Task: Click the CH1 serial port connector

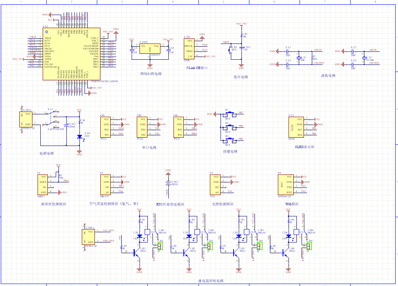Action: point(106,127)
